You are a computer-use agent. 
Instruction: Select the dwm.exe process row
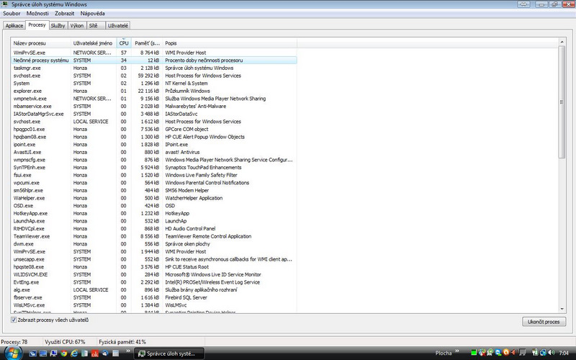(x=154, y=244)
